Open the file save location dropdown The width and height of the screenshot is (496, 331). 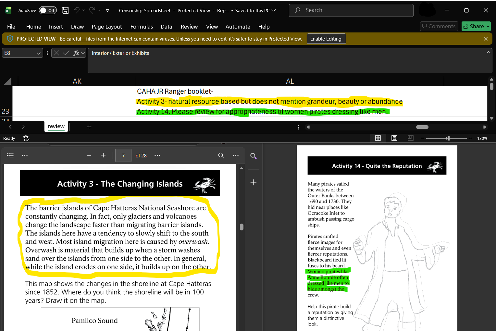(x=274, y=10)
